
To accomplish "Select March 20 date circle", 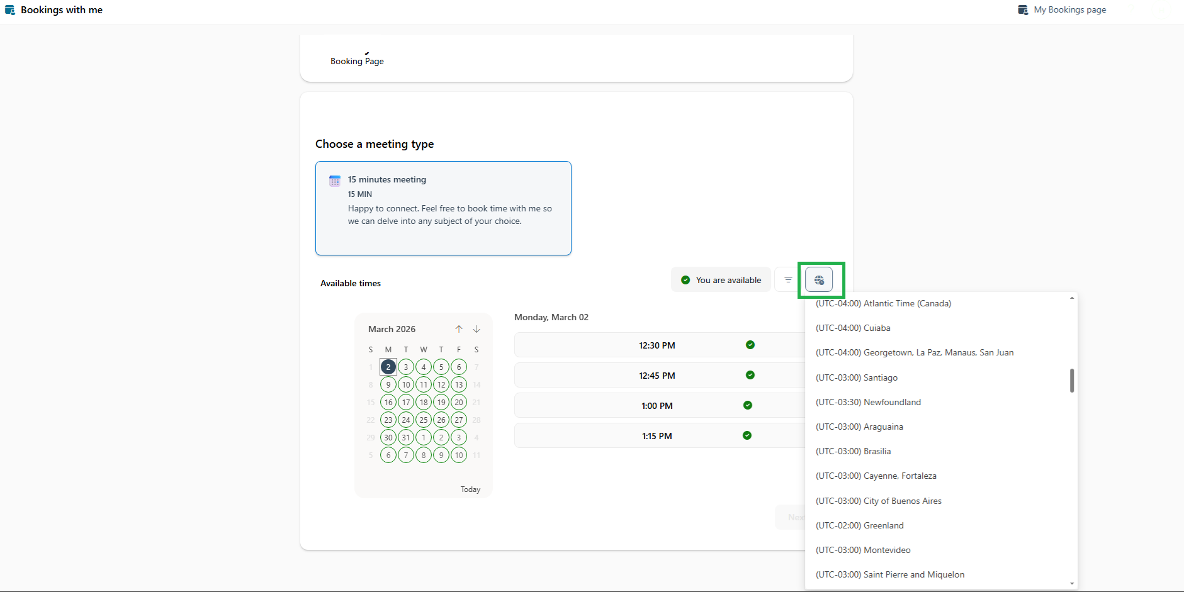I will pyautogui.click(x=459, y=402).
